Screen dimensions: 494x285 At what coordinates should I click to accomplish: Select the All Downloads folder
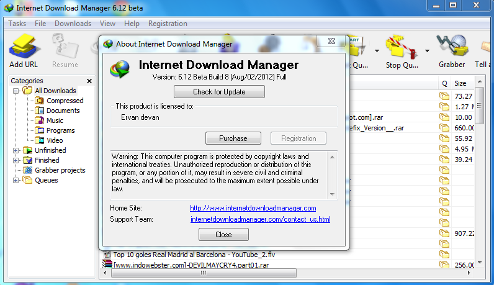(55, 91)
